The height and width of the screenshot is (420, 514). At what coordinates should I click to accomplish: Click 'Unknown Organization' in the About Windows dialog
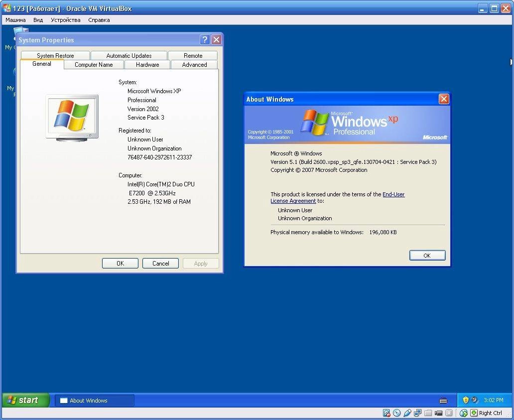coord(305,218)
